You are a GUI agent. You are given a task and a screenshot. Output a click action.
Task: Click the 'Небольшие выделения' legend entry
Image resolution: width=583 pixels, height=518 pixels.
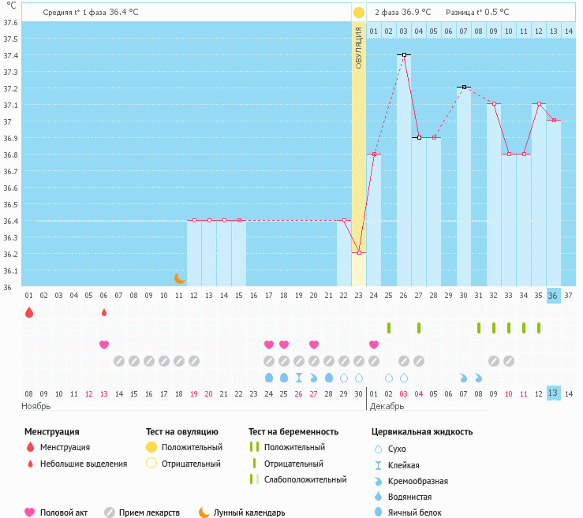pyautogui.click(x=84, y=464)
